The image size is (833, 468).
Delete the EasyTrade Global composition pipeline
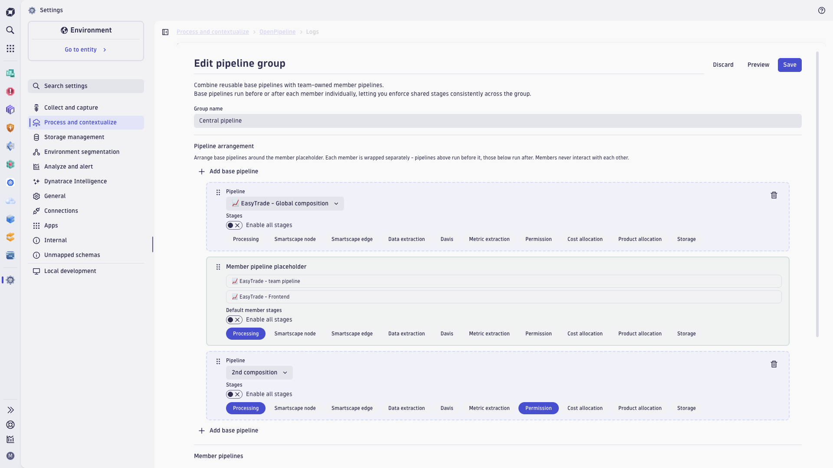[774, 195]
